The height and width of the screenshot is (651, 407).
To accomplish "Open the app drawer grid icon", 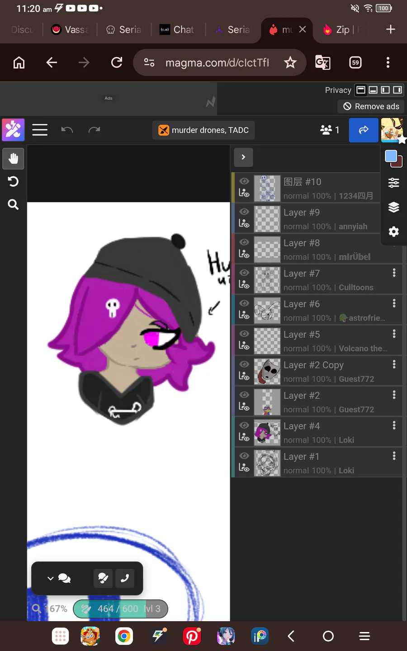I will [x=60, y=637].
